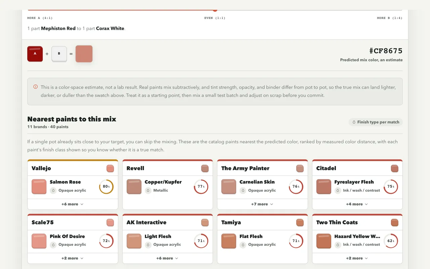
Task: Expand The Army Painter +7 more
Action: coord(262,204)
